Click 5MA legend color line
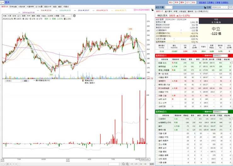The width and height of the screenshot is (233, 166). tap(38, 10)
